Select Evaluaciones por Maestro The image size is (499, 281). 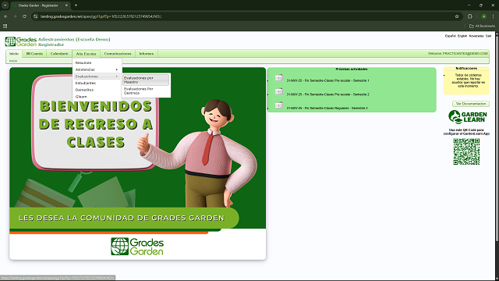click(146, 80)
